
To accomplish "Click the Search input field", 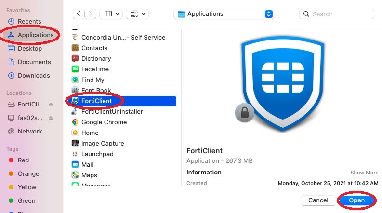I will pyautogui.click(x=340, y=14).
